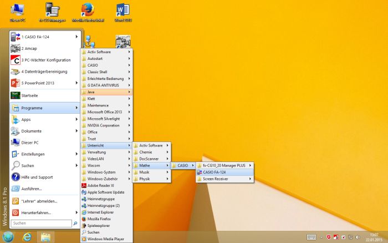Click the PC-Wächter Konfiguration icon
The height and width of the screenshot is (243, 388).
click(15, 60)
